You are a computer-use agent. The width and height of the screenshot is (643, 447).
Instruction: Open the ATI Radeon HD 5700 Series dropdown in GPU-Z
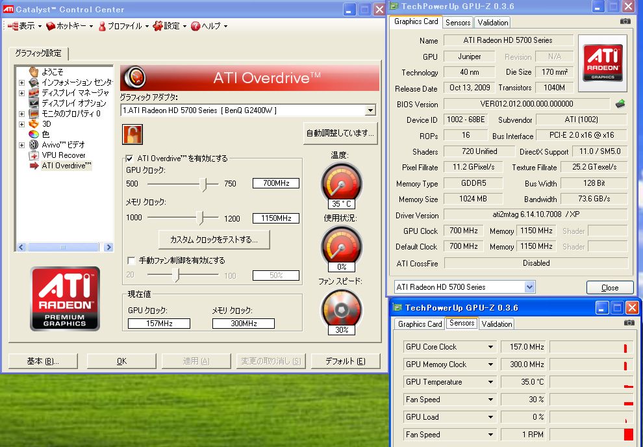tap(529, 287)
